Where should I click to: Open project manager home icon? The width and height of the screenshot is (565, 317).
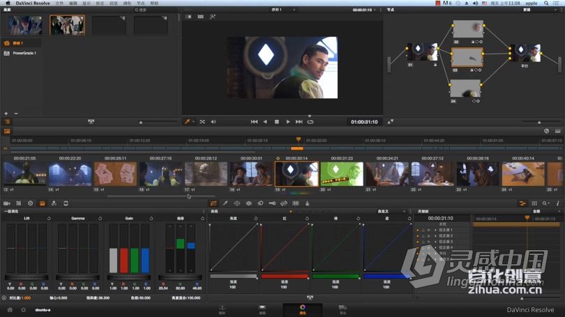coord(10,310)
